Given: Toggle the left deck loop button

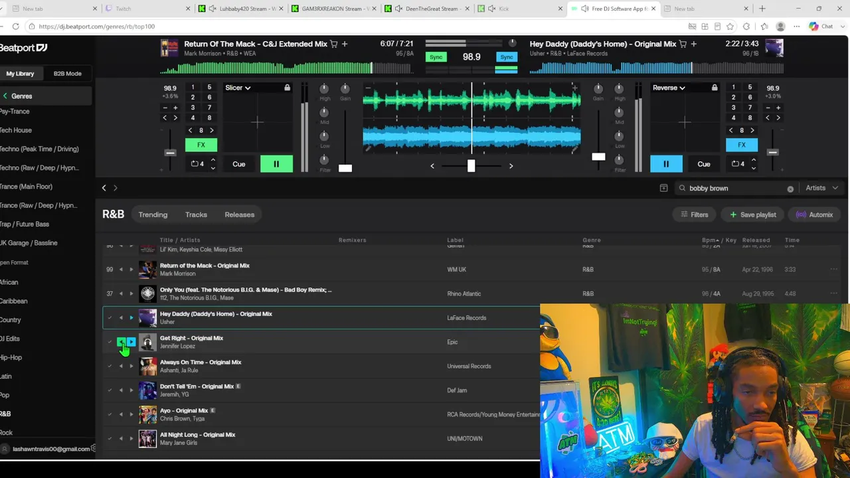Looking at the screenshot, I should 197,164.
